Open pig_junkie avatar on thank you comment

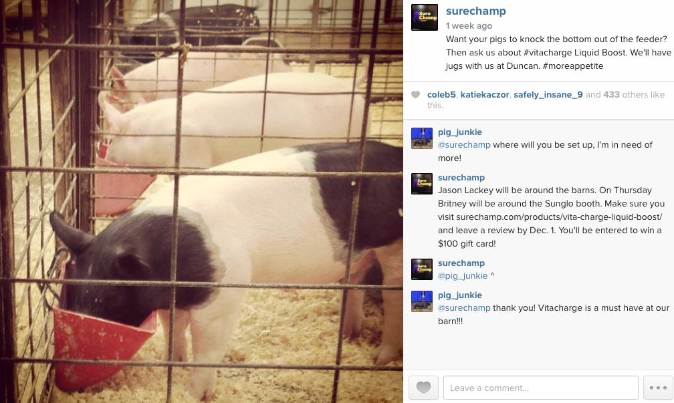tap(422, 301)
